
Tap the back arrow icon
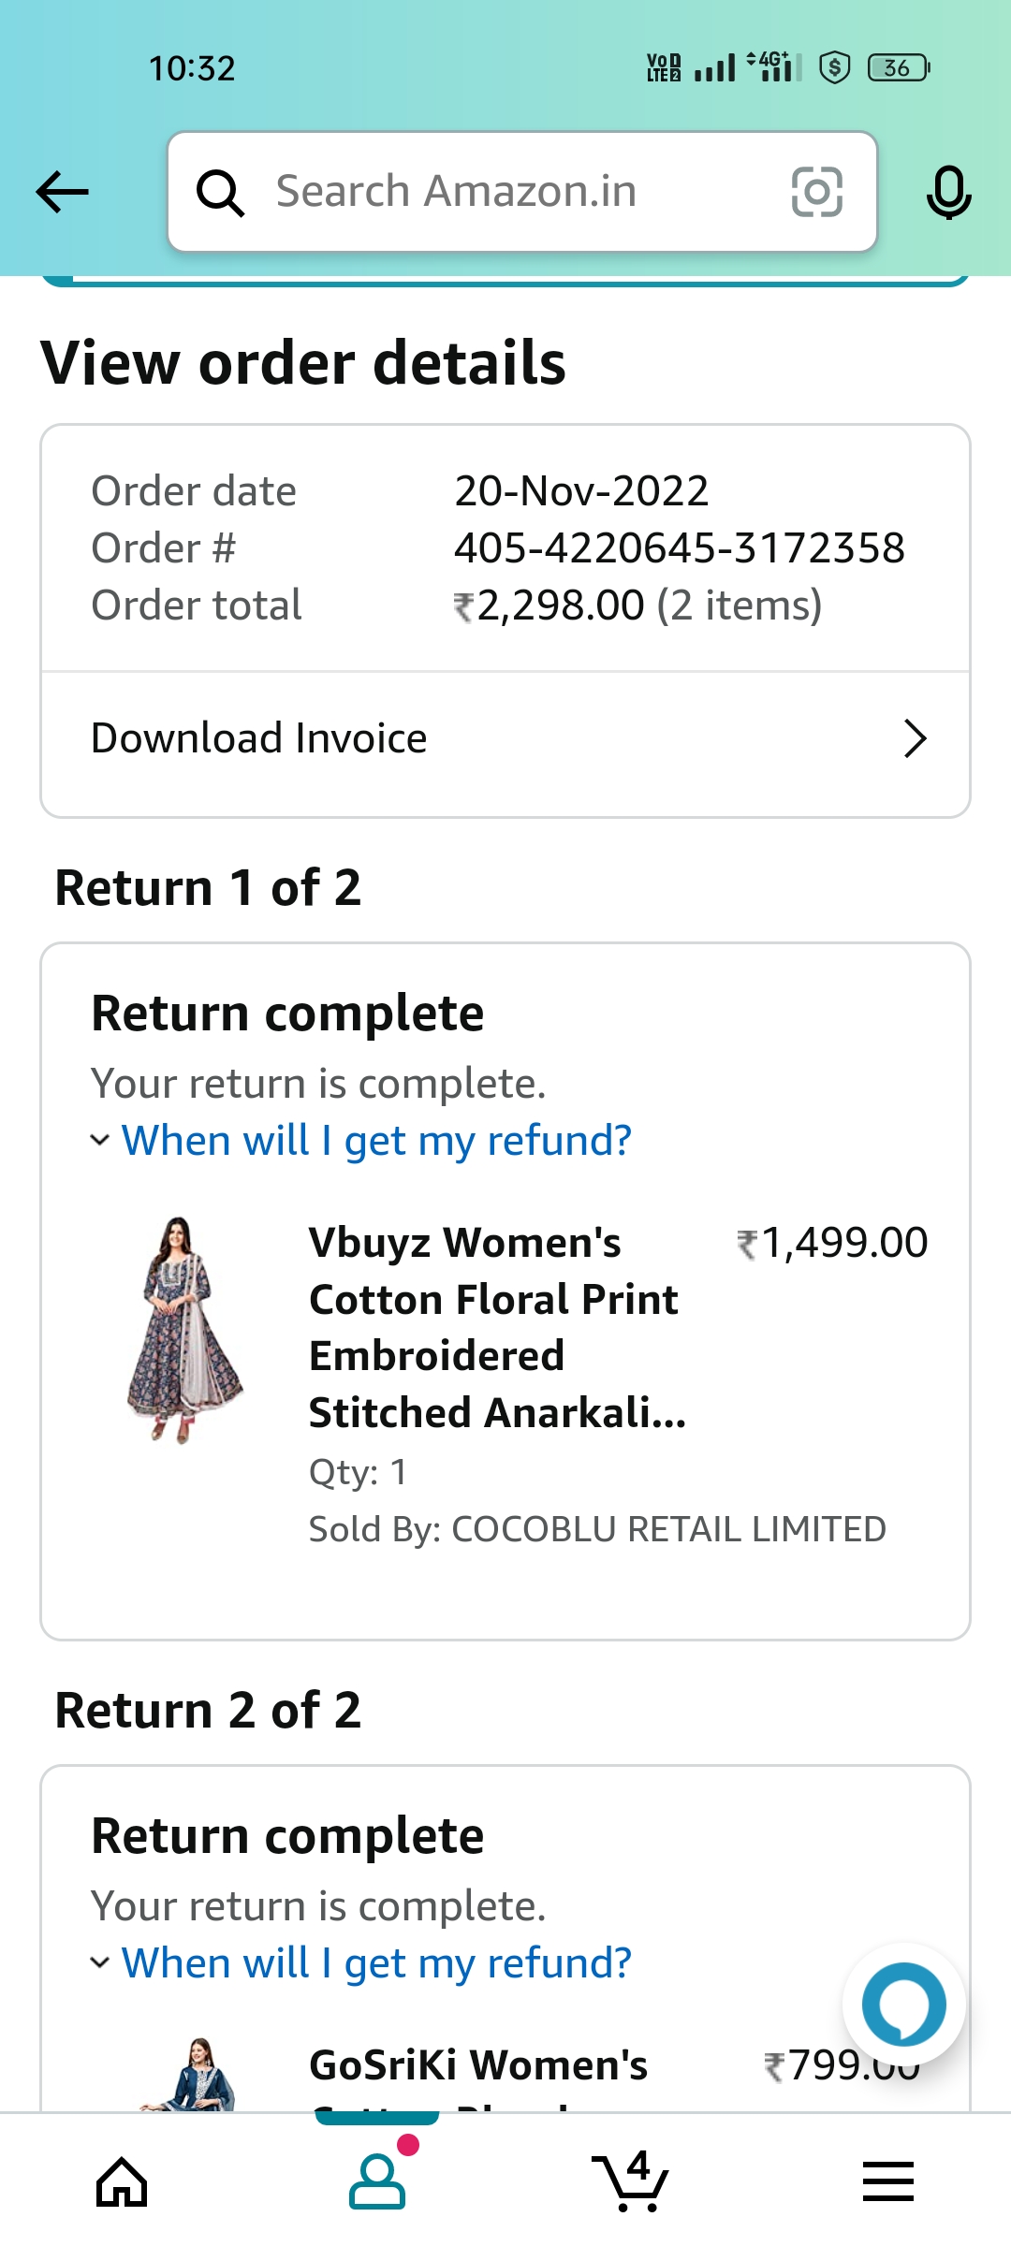(x=63, y=193)
